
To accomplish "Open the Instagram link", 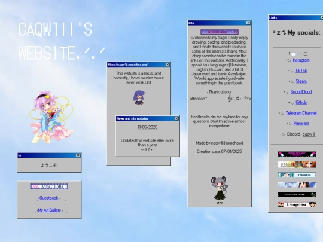I will [x=301, y=60].
